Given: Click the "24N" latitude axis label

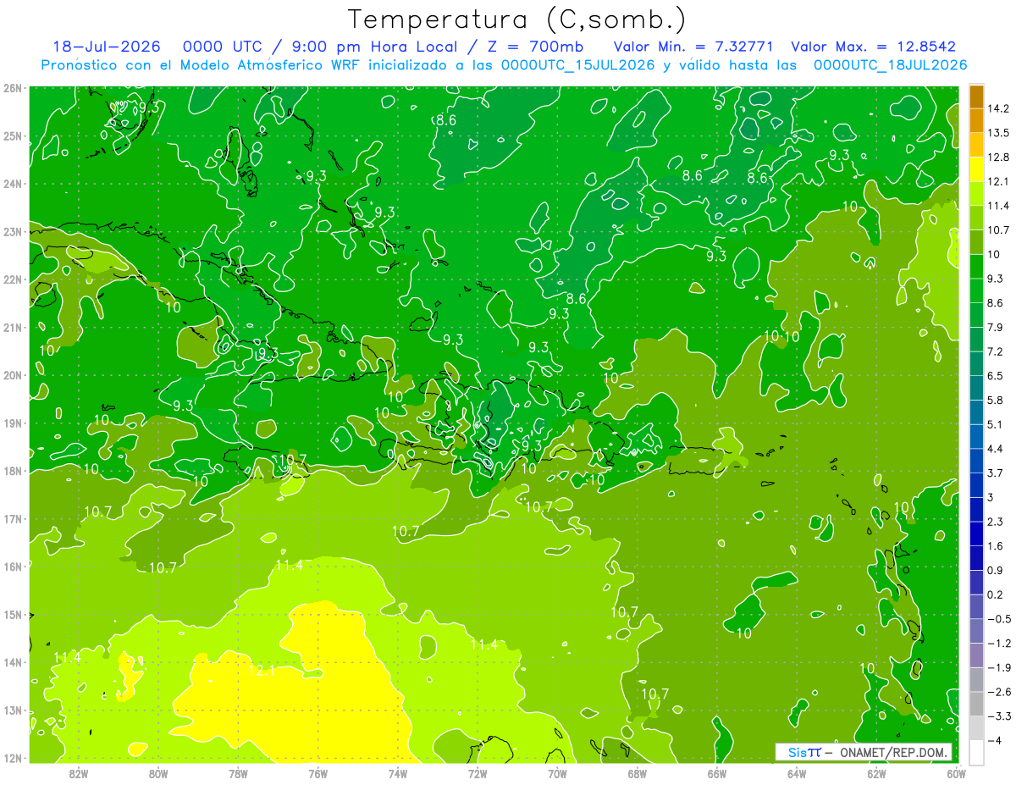Looking at the screenshot, I should click(12, 184).
